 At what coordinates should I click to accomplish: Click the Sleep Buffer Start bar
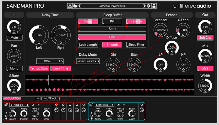pyautogui.click(x=112, y=29)
